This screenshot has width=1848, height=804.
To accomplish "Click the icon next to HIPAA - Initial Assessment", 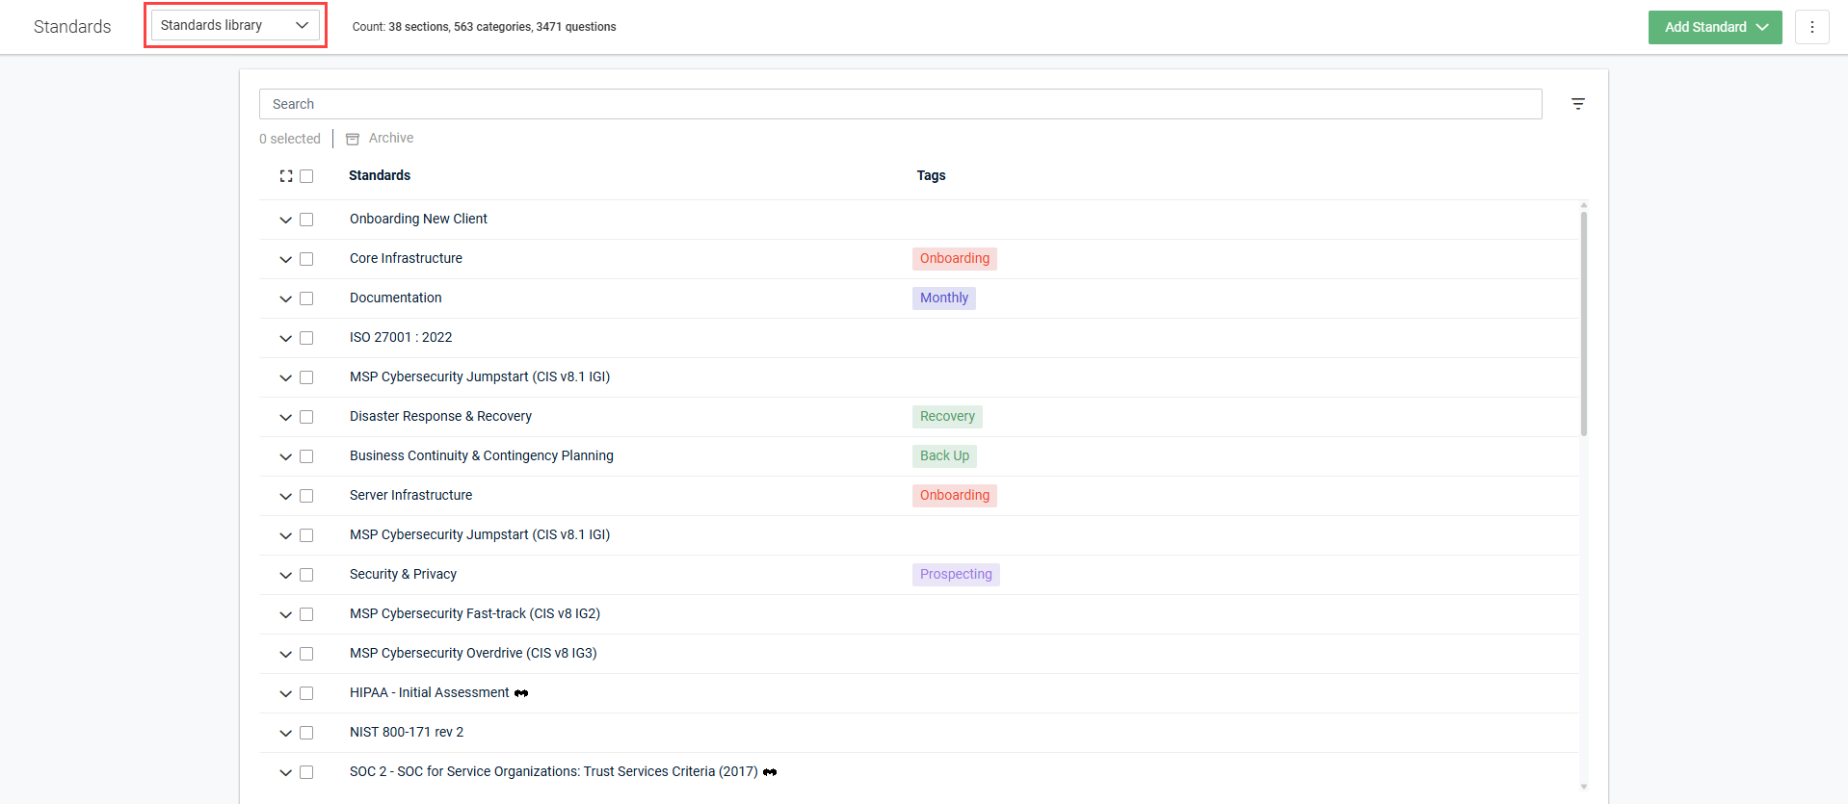I will [x=521, y=693].
